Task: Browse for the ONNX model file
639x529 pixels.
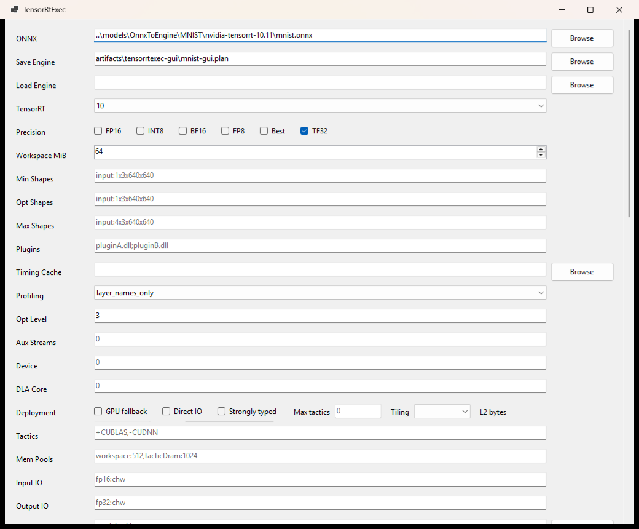Action: 582,38
